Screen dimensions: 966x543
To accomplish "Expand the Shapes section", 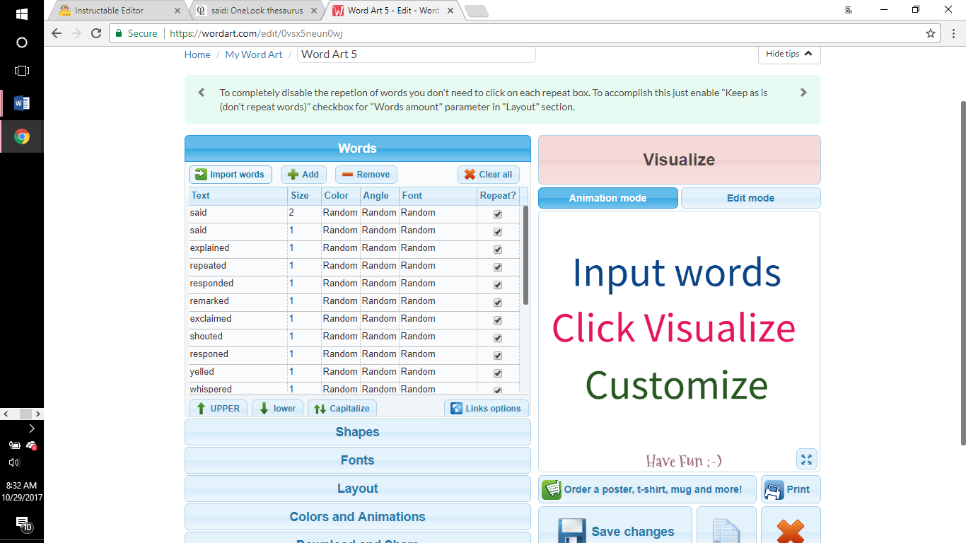I will point(357,432).
